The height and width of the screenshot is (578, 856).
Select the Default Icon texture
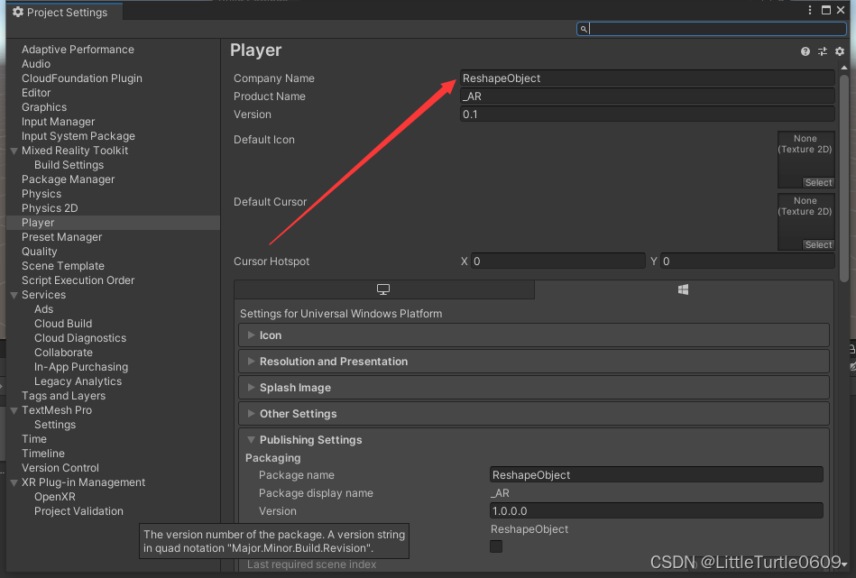pyautogui.click(x=818, y=183)
